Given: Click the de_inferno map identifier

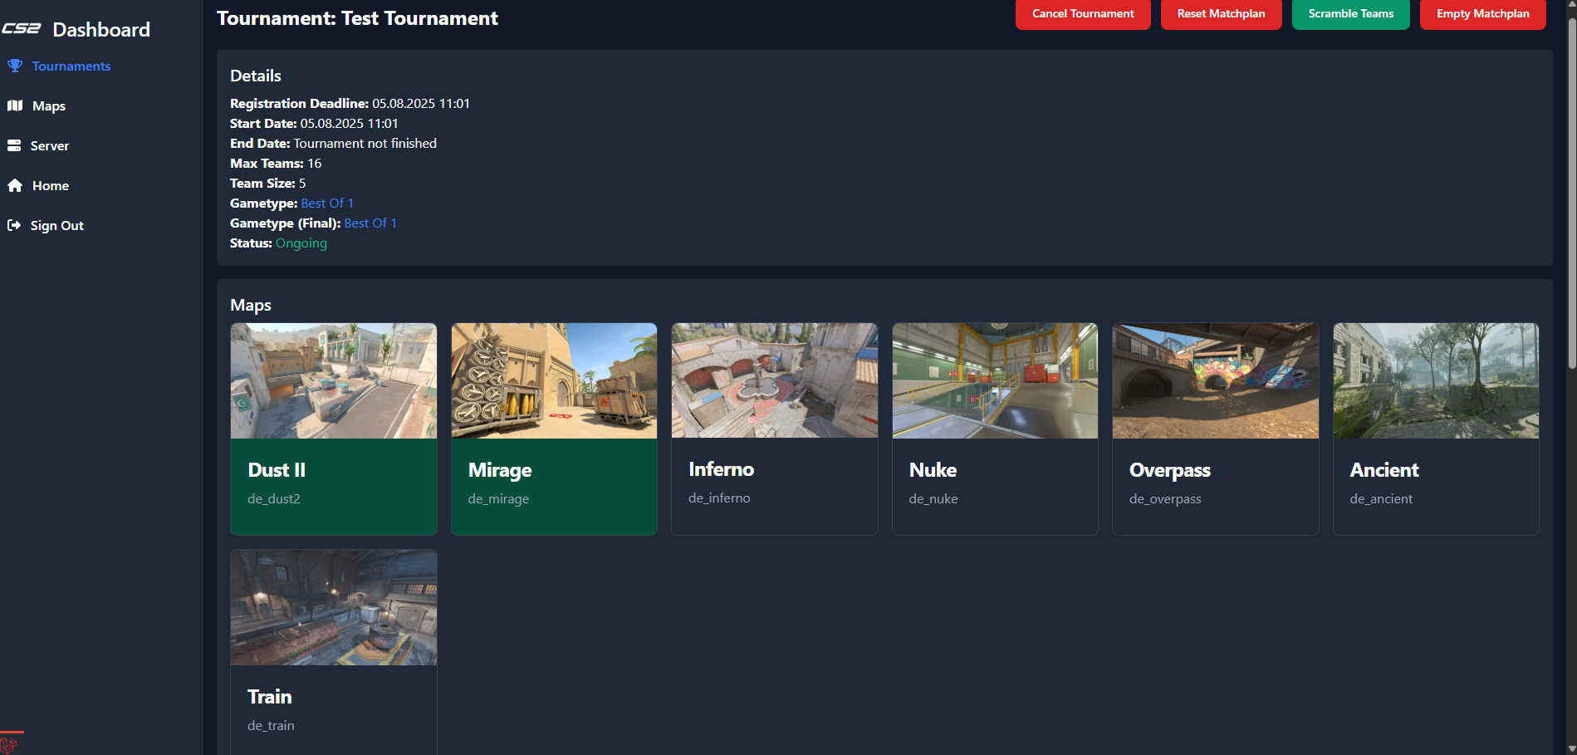Looking at the screenshot, I should point(719,498).
